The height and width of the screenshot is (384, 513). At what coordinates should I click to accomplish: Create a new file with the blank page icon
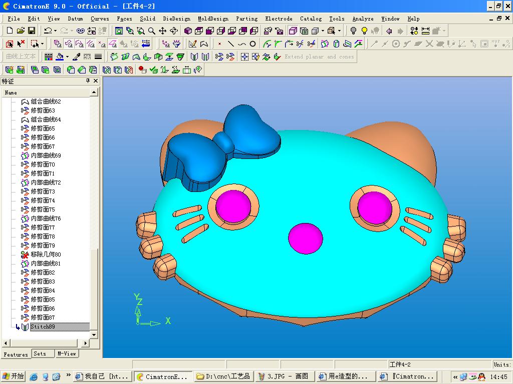[x=10, y=30]
